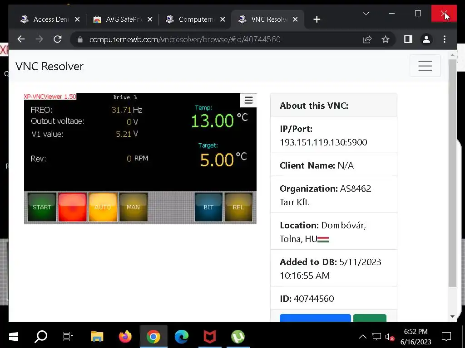
Task: Launch Firefox from the taskbar
Action: tap(125, 337)
